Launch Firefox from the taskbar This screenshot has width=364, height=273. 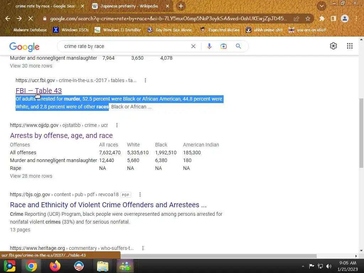(x=55, y=266)
